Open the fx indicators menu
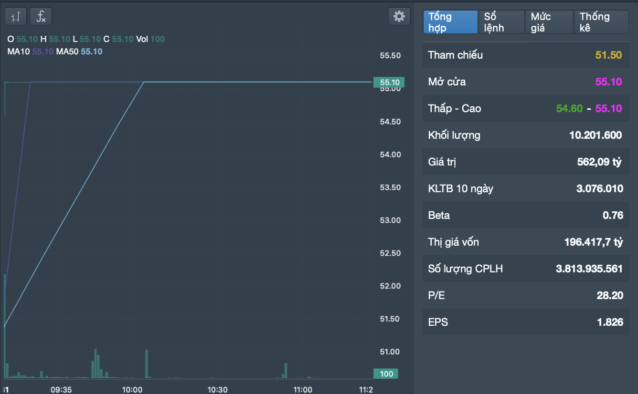The height and width of the screenshot is (394, 638). coord(41,17)
